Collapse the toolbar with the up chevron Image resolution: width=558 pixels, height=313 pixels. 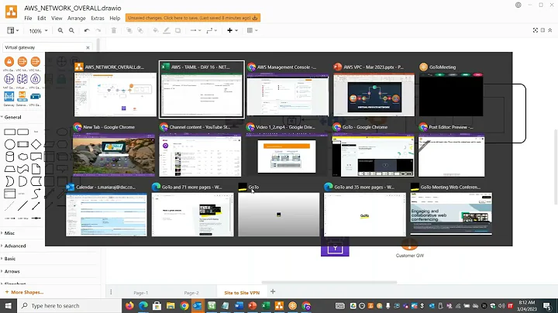[550, 30]
